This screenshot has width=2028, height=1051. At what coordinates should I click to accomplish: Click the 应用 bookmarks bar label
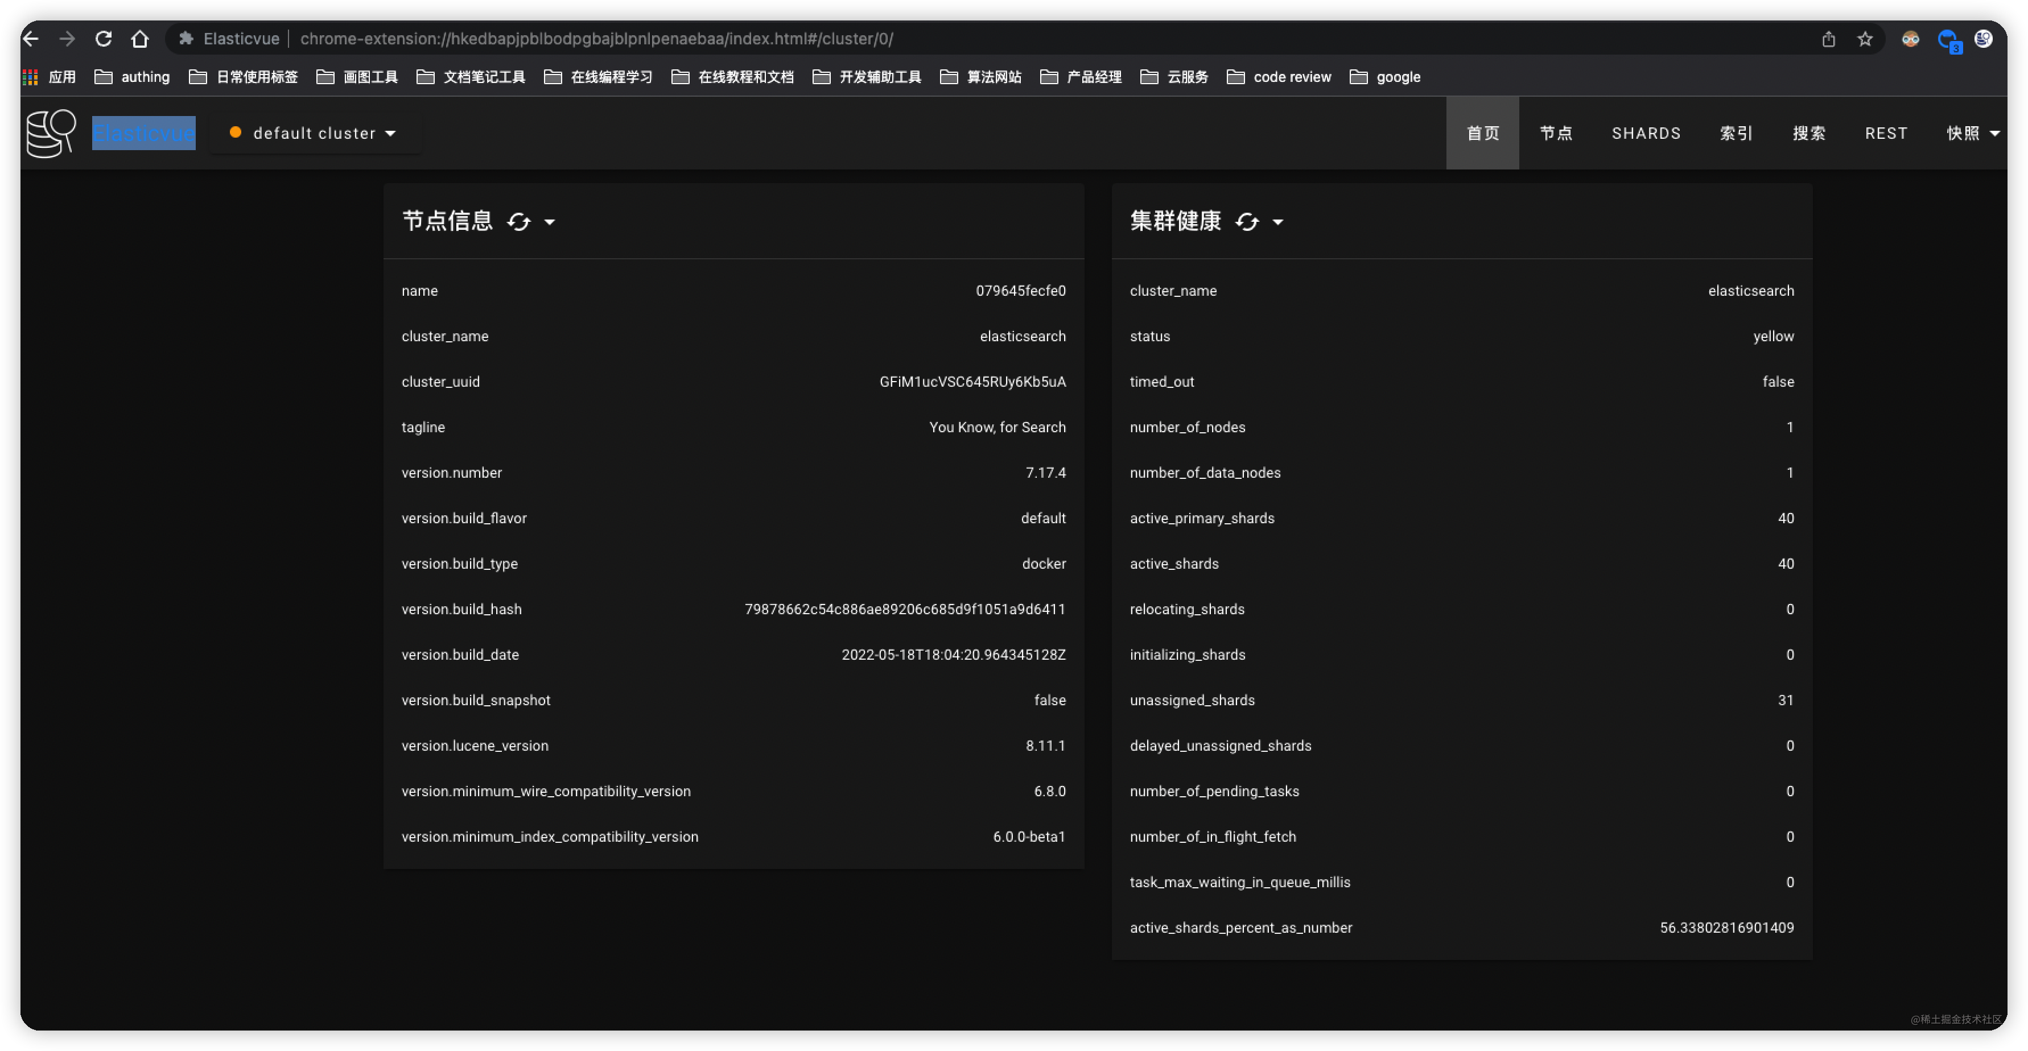(62, 77)
